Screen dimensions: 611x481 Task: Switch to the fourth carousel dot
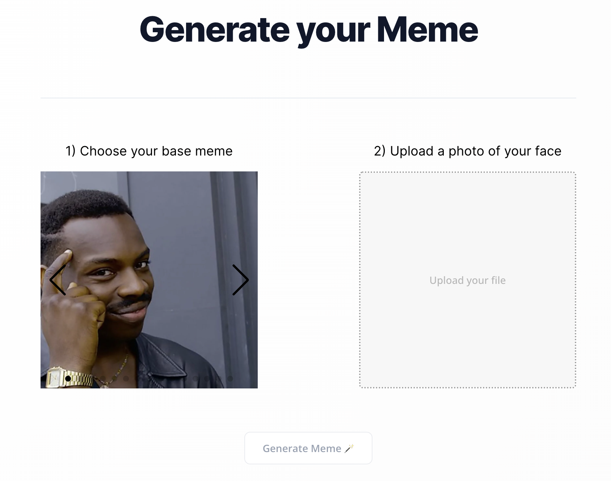tap(103, 378)
